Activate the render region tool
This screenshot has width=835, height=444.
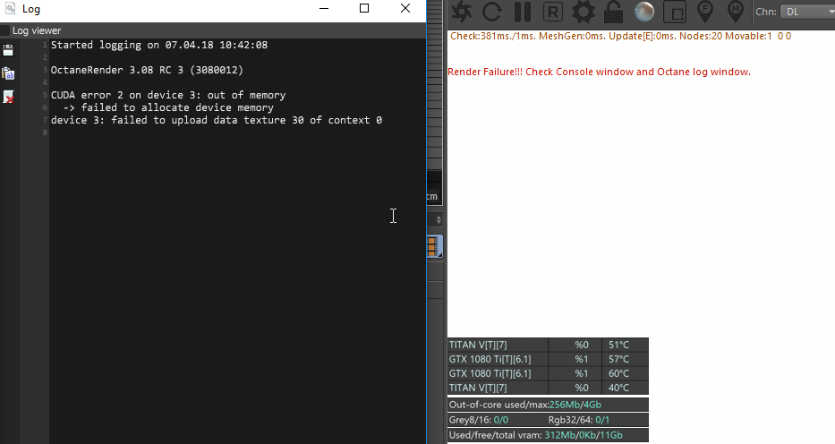tap(675, 13)
